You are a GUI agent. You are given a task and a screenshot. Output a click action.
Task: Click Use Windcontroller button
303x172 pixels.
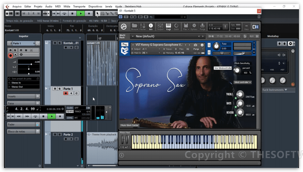(223, 68)
